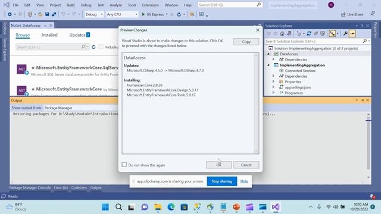Expand the Properties folder node

pos(273,82)
